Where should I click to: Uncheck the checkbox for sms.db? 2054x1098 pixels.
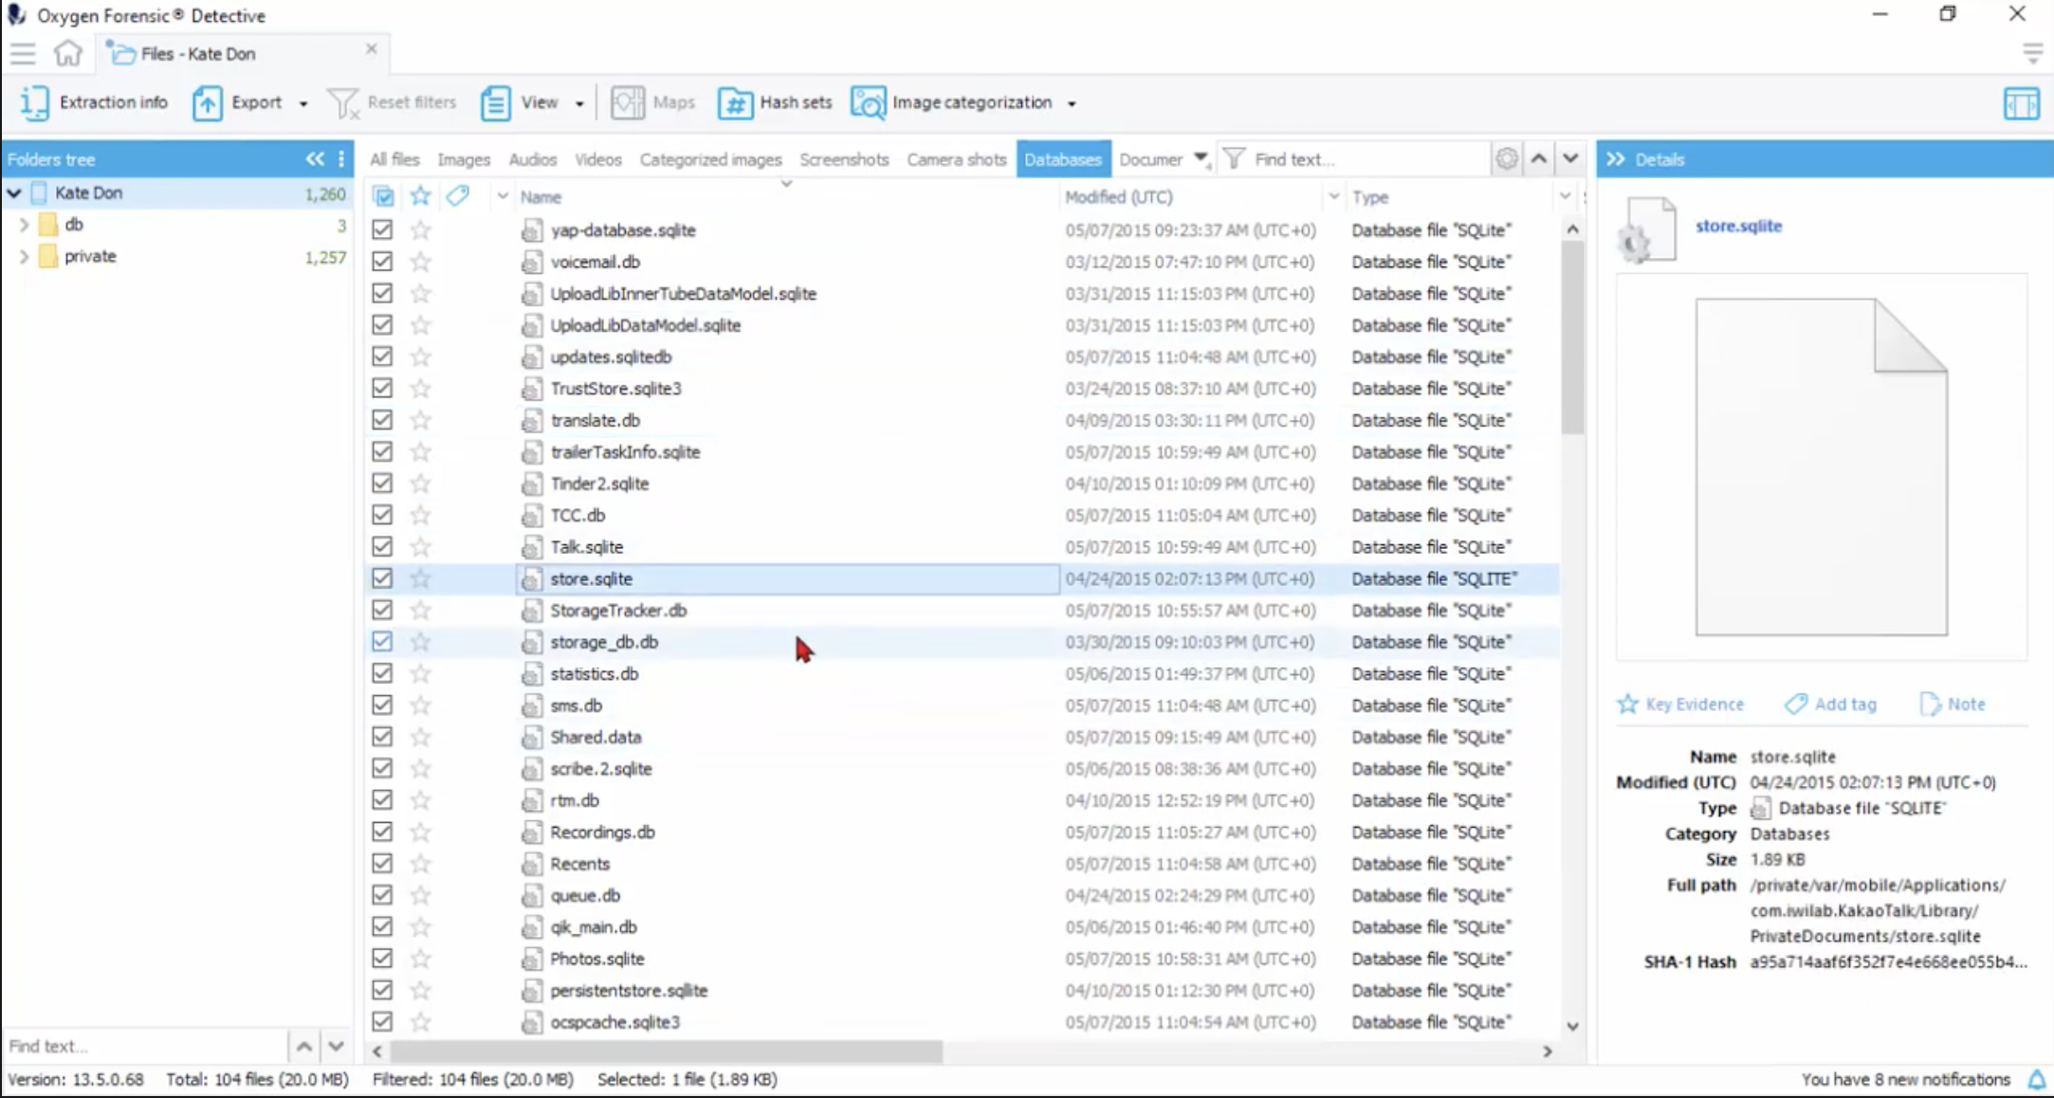[382, 705]
